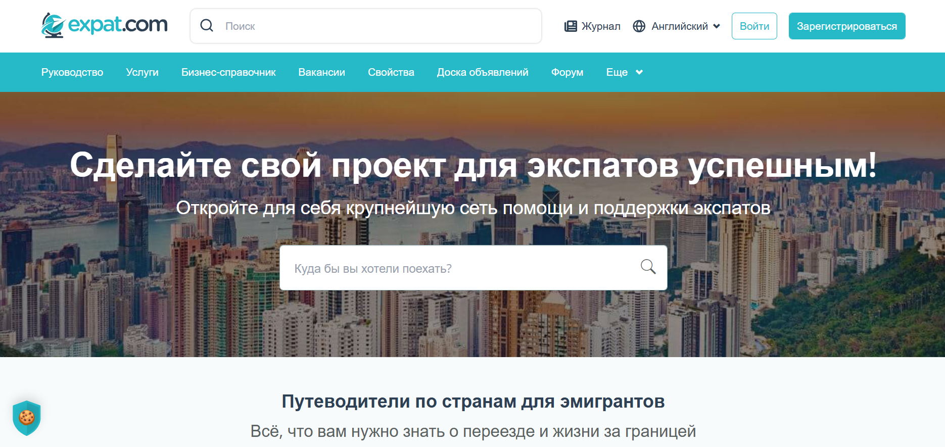The width and height of the screenshot is (945, 447).
Task: Visit the Форум section
Action: [x=567, y=72]
